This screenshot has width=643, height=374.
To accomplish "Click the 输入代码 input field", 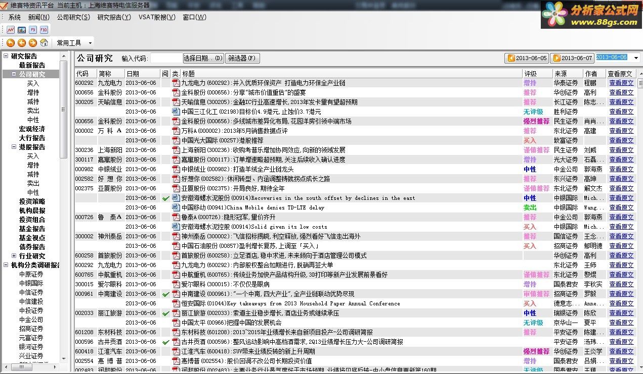I will point(165,58).
